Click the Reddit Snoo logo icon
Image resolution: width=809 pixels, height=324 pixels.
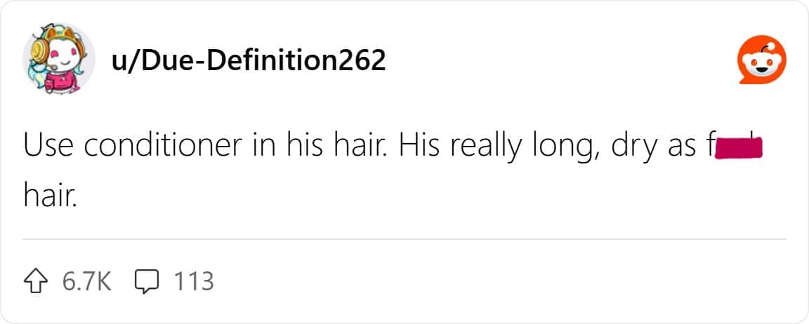[x=761, y=61]
